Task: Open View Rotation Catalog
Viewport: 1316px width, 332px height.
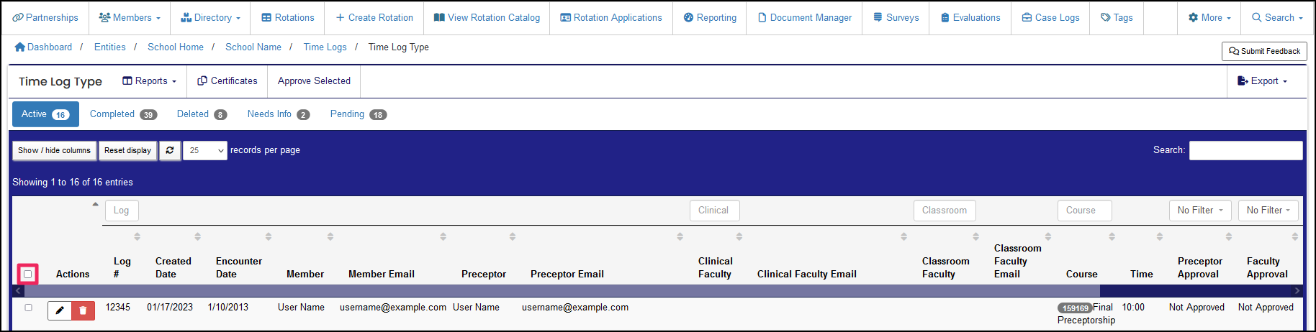Action: (487, 17)
